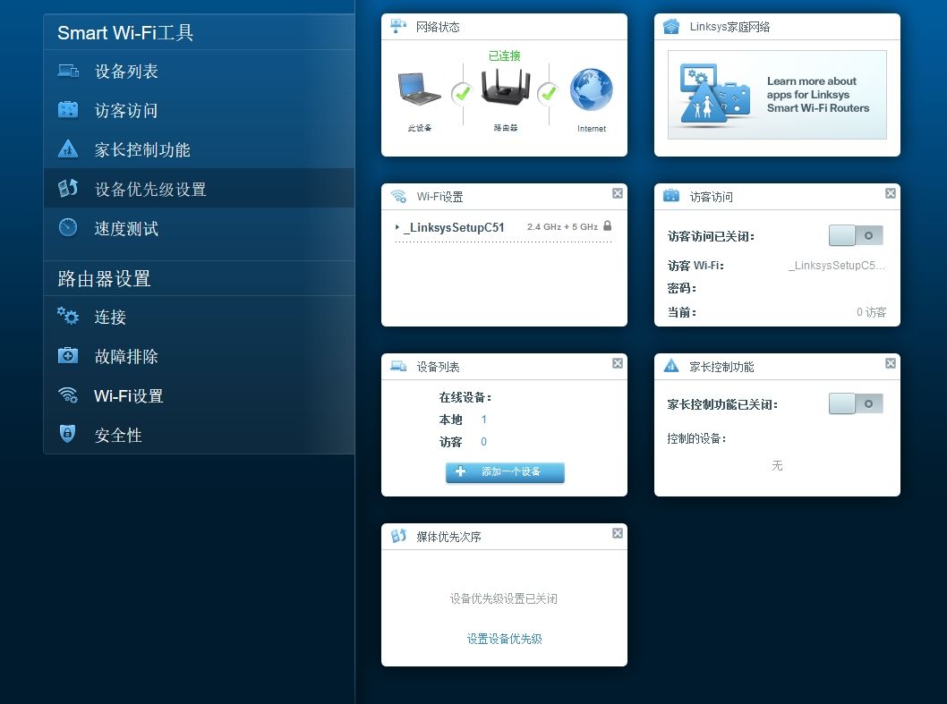
Task: Open 故障排除 in the sidebar
Action: (x=199, y=356)
